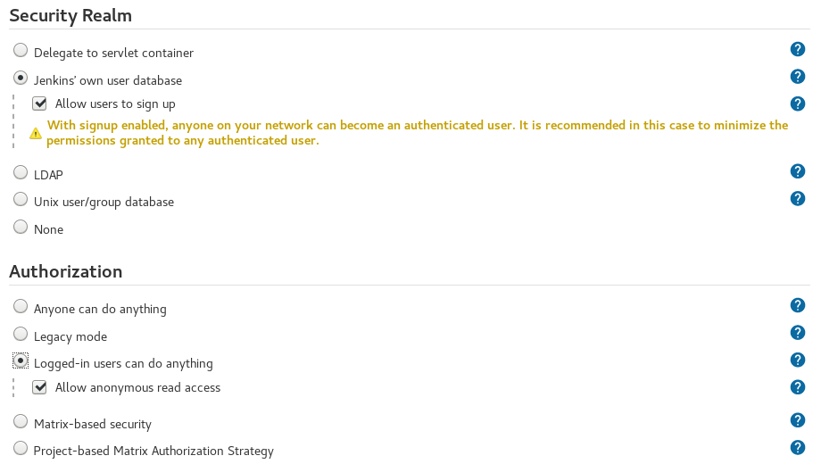The image size is (813, 464).
Task: Set security realm to None
Action: click(x=21, y=227)
